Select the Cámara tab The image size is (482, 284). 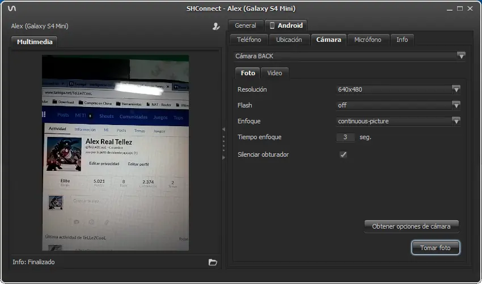[x=328, y=40]
